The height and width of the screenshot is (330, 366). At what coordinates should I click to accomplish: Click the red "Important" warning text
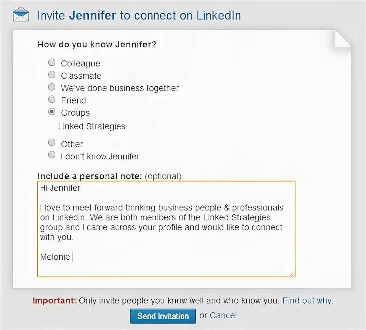54,301
